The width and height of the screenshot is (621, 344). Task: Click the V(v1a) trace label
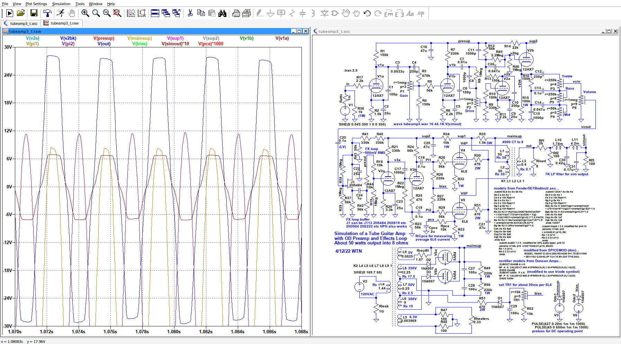pos(282,38)
